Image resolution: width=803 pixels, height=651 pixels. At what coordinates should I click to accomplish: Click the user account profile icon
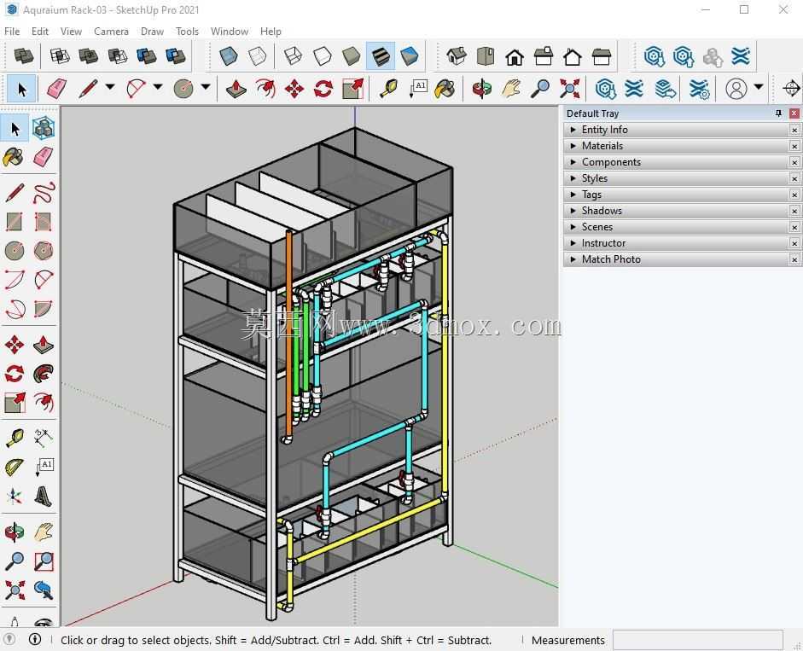[736, 89]
